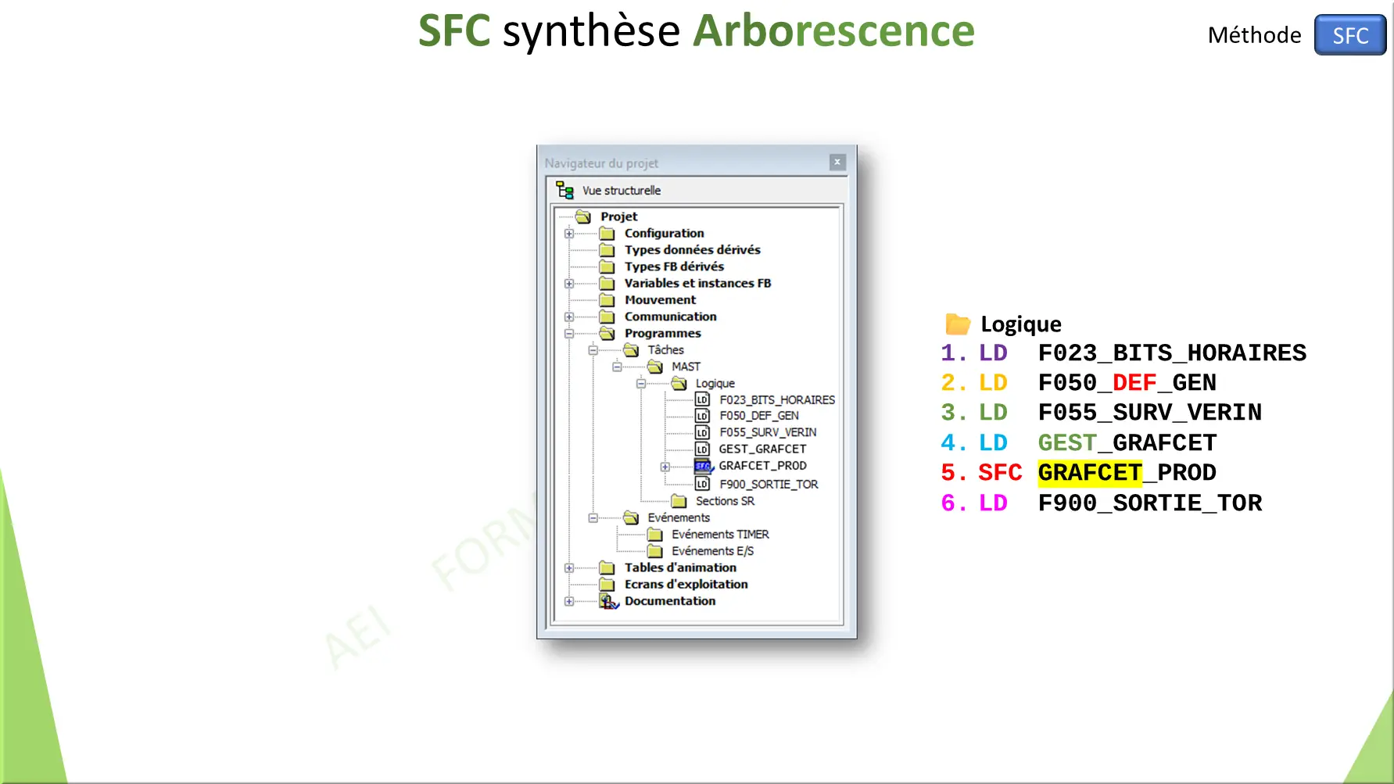Click the LD icon next to GEST_GRAFCET
This screenshot has width=1394, height=784.
click(x=701, y=449)
